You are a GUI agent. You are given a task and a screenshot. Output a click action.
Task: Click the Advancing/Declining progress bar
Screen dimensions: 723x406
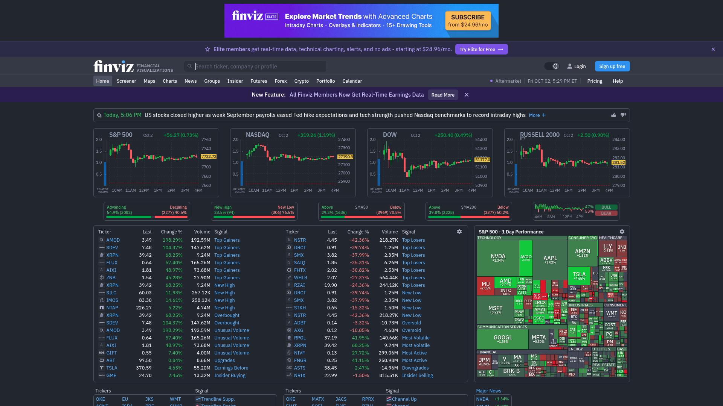pos(147,217)
